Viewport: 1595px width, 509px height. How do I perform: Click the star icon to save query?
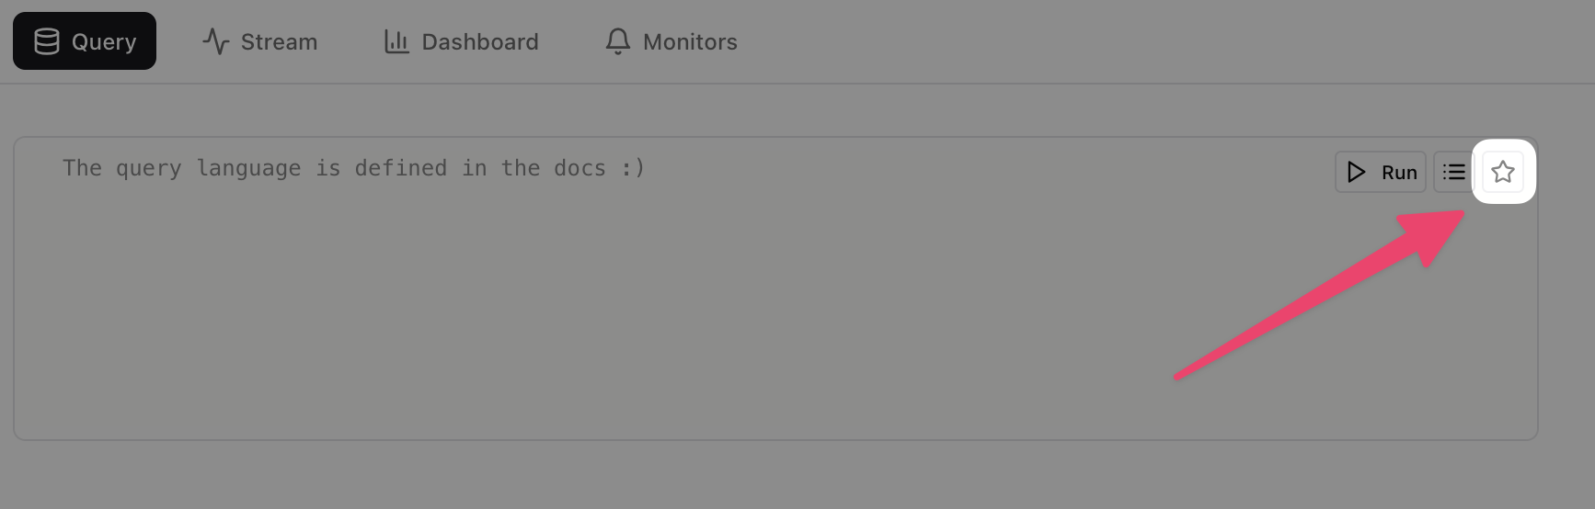click(1503, 172)
